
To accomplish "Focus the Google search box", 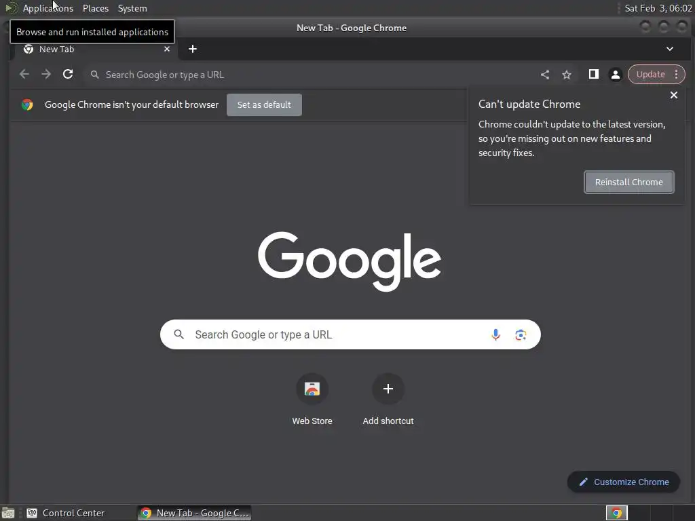I will tap(350, 334).
